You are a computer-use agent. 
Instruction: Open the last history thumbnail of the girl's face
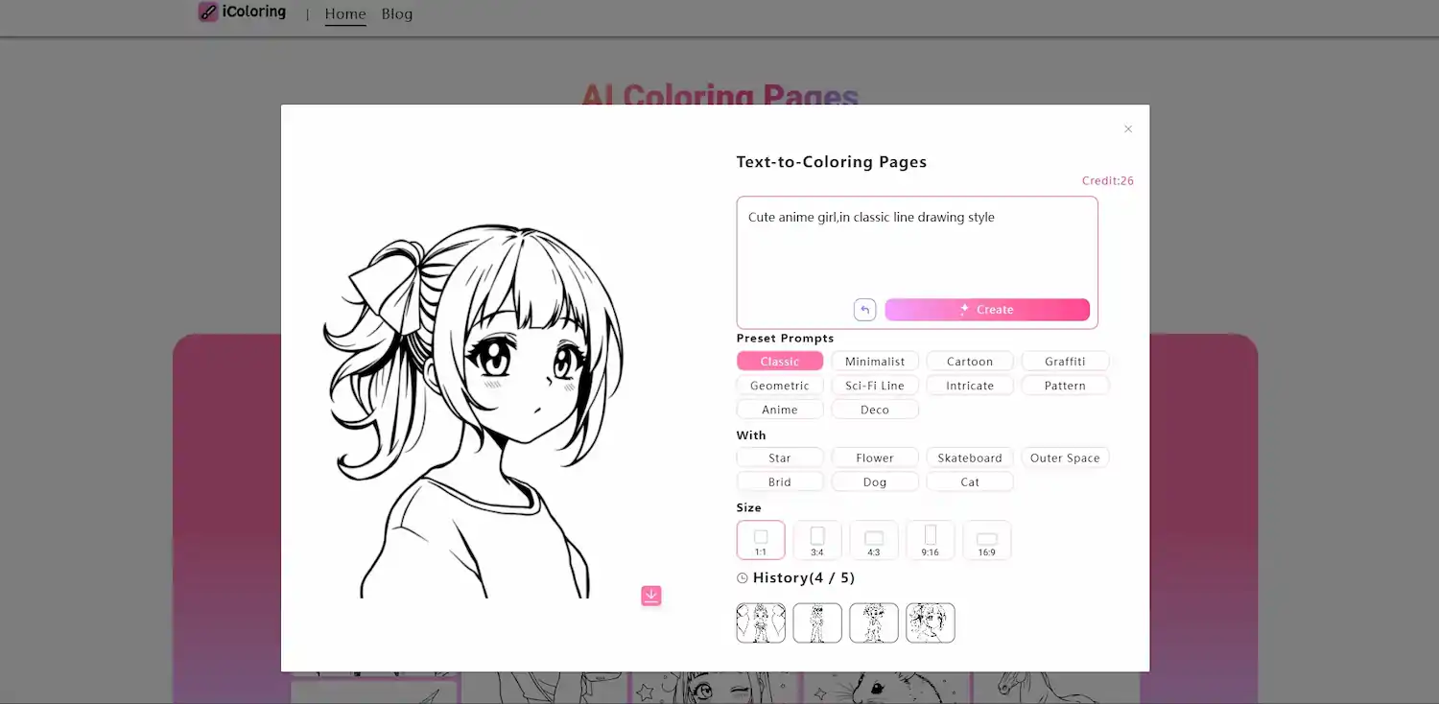coord(930,622)
